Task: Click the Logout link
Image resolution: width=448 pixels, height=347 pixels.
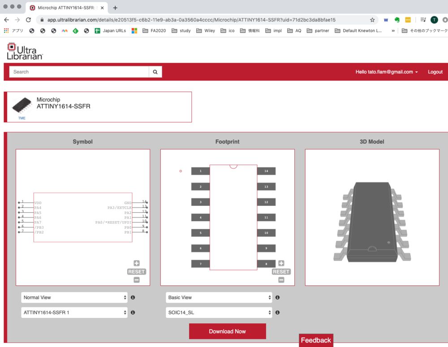Action: point(435,72)
